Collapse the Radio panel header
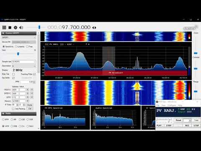 19,114
